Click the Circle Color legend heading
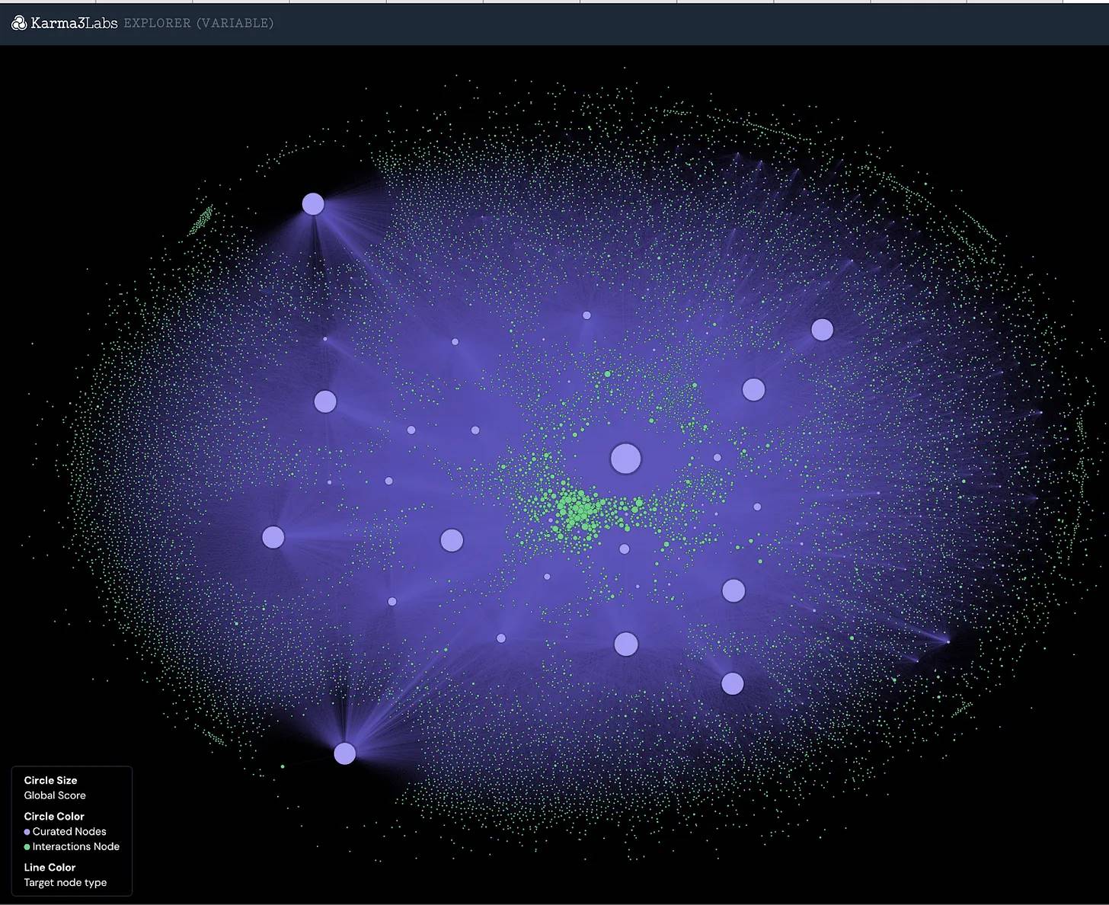The width and height of the screenshot is (1109, 905). pos(54,816)
